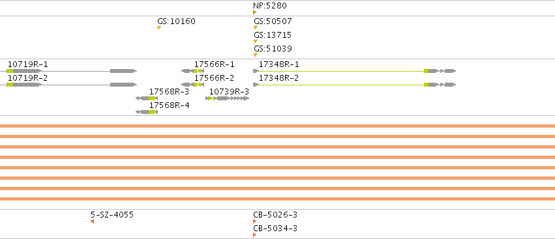Click the 17348R-1 label
The image size is (555, 239).
[279, 64]
